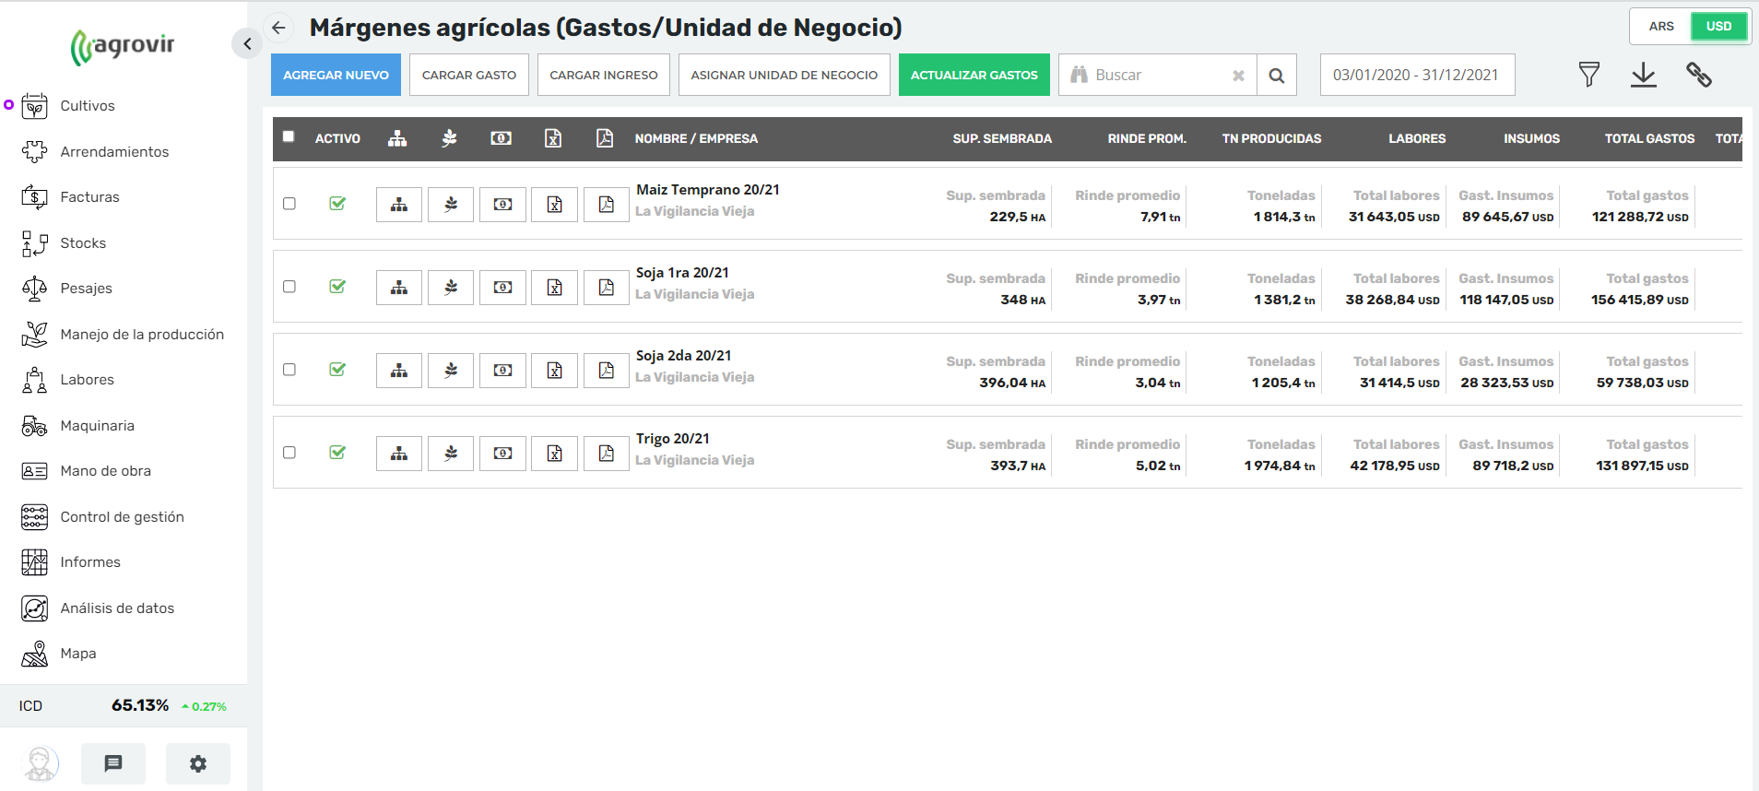Export Trigo 20/21 to PDF
The width and height of the screenshot is (1759, 791).
coord(607,454)
